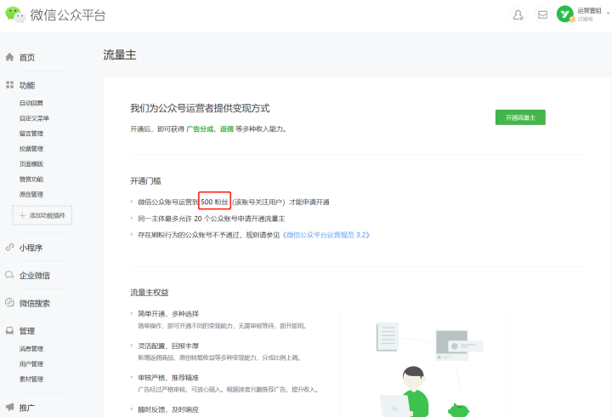Viewport: 612px width, 417px height.
Task: Open the 自动回复 sidebar item
Action: click(31, 103)
